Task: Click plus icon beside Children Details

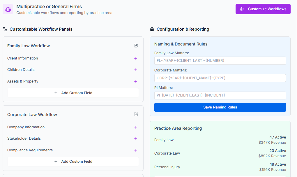Action: pos(136,70)
